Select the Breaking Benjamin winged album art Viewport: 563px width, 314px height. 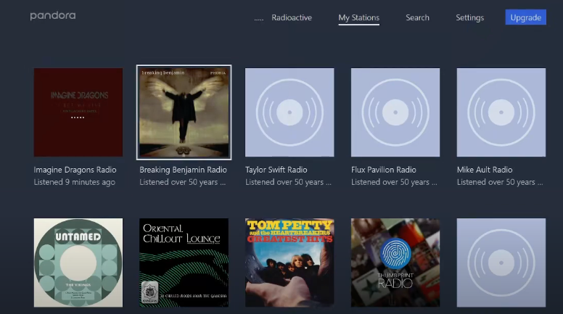tap(184, 112)
